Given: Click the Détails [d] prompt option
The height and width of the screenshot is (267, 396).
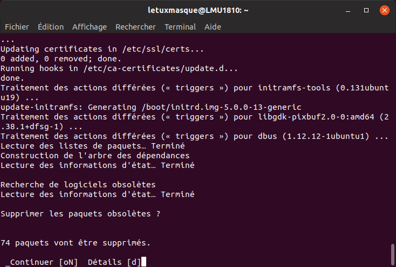Looking at the screenshot, I should pos(114,262).
